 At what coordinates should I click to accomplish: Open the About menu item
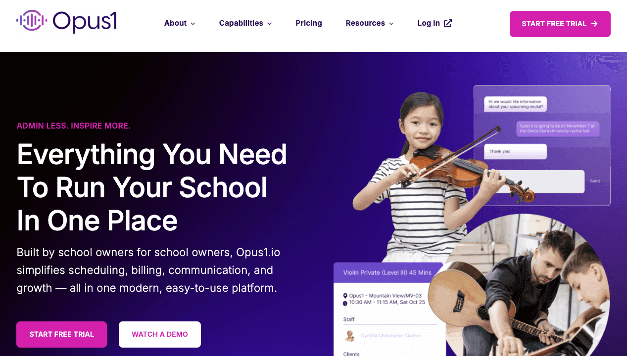(x=175, y=23)
